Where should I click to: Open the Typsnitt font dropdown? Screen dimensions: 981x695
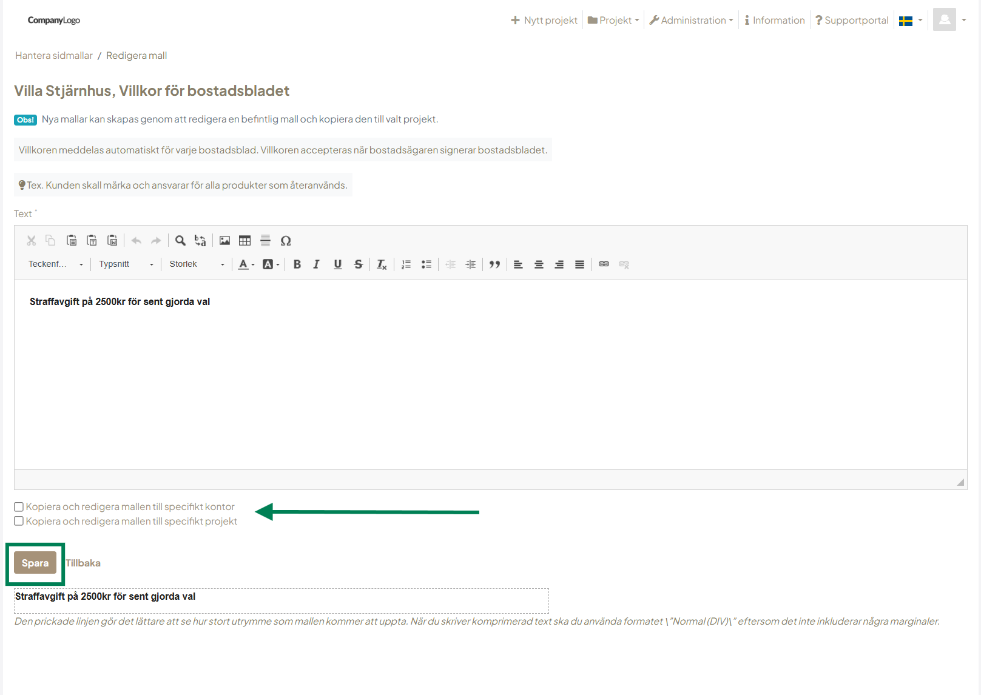126,264
